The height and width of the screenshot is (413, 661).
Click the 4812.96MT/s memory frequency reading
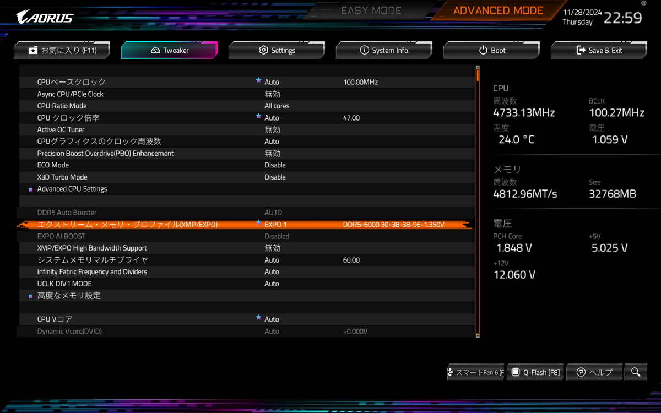click(525, 194)
